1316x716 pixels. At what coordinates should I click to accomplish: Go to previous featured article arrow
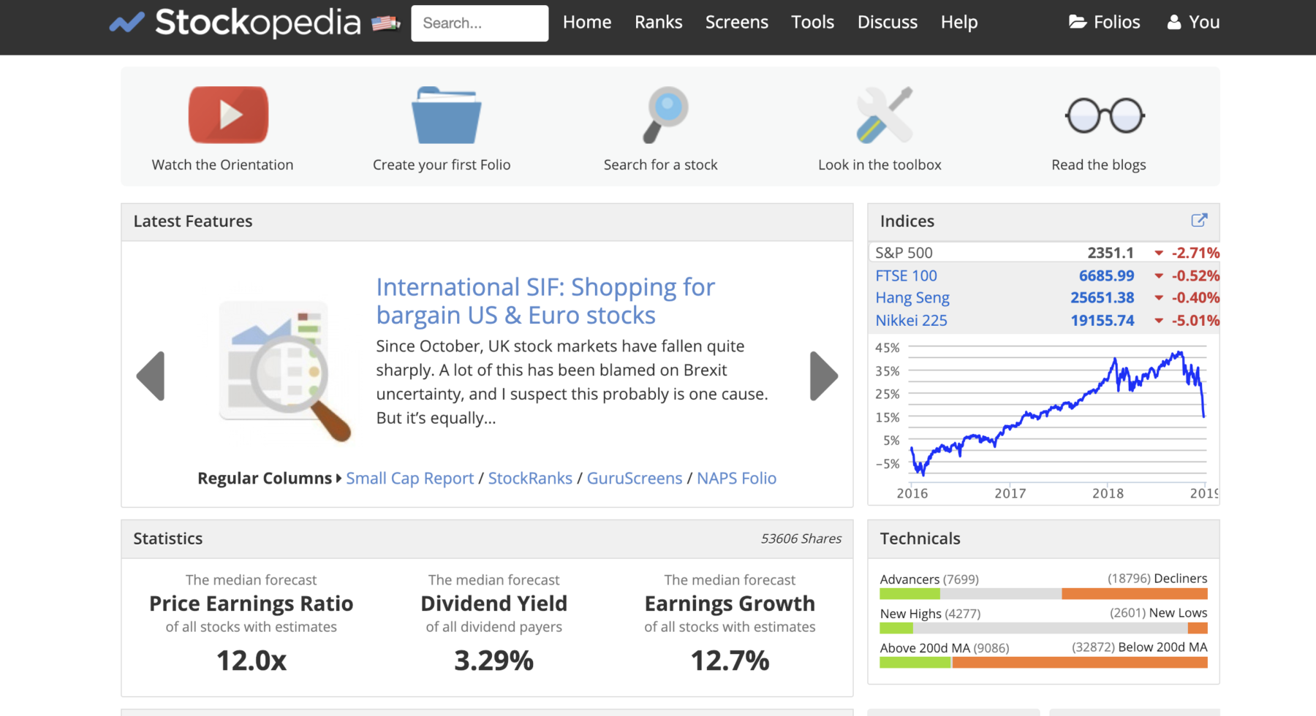tap(151, 376)
